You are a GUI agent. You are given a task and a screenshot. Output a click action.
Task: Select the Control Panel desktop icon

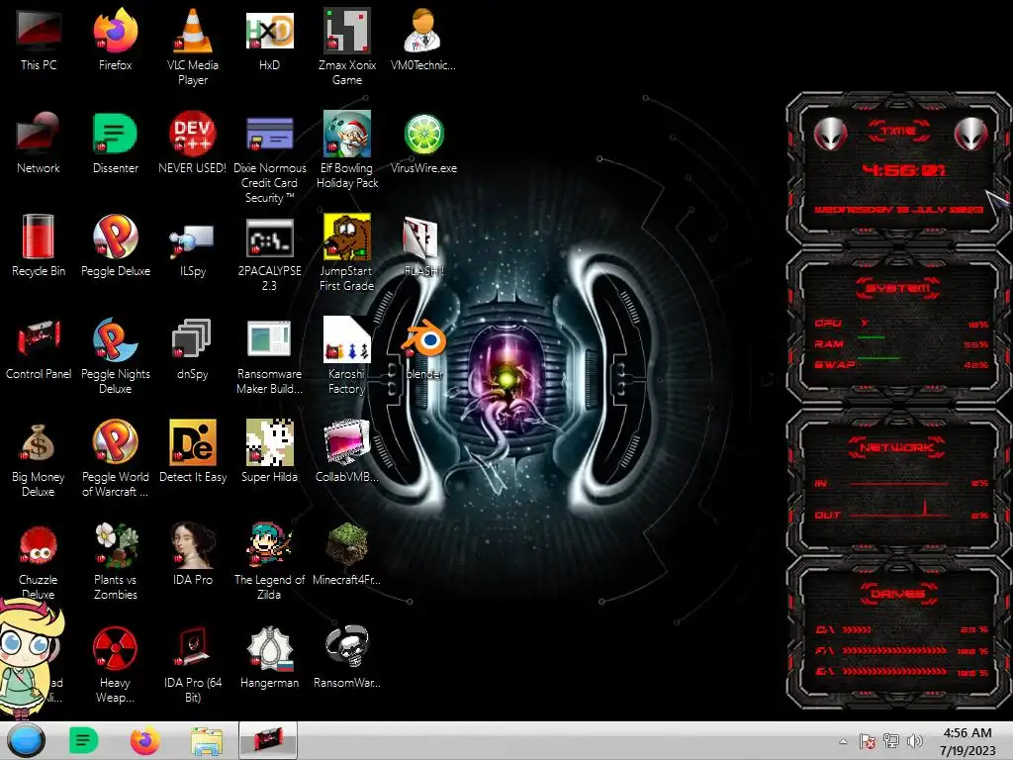tap(39, 349)
